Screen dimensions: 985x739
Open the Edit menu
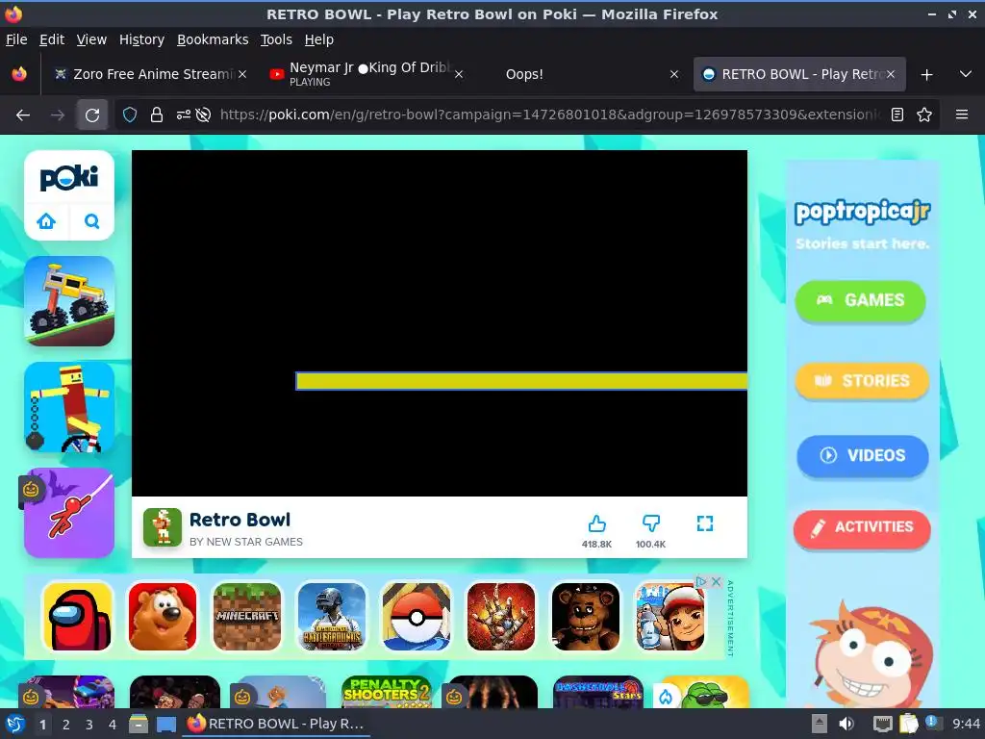(52, 39)
